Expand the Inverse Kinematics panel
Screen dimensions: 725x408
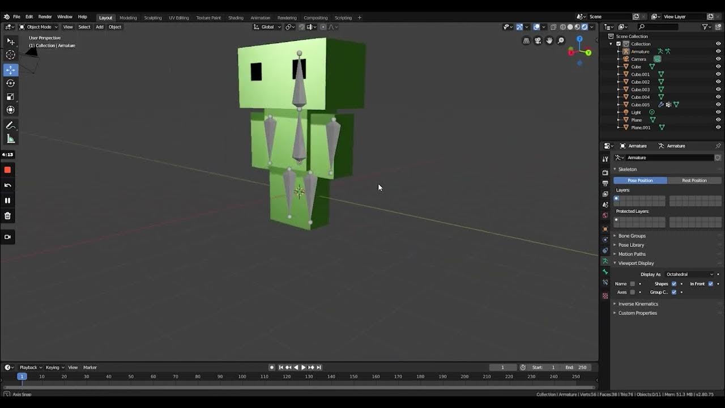click(638, 304)
